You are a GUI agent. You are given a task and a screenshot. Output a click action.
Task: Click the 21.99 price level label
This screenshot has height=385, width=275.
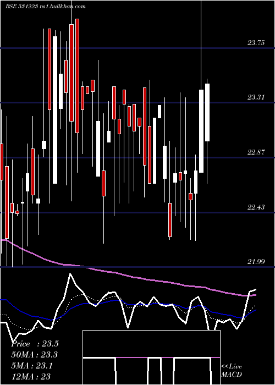coord(256,262)
